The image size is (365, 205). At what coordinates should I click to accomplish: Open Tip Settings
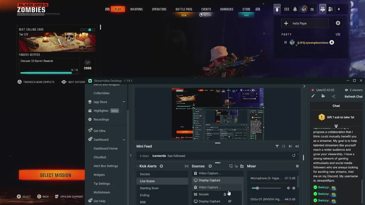coord(102,184)
